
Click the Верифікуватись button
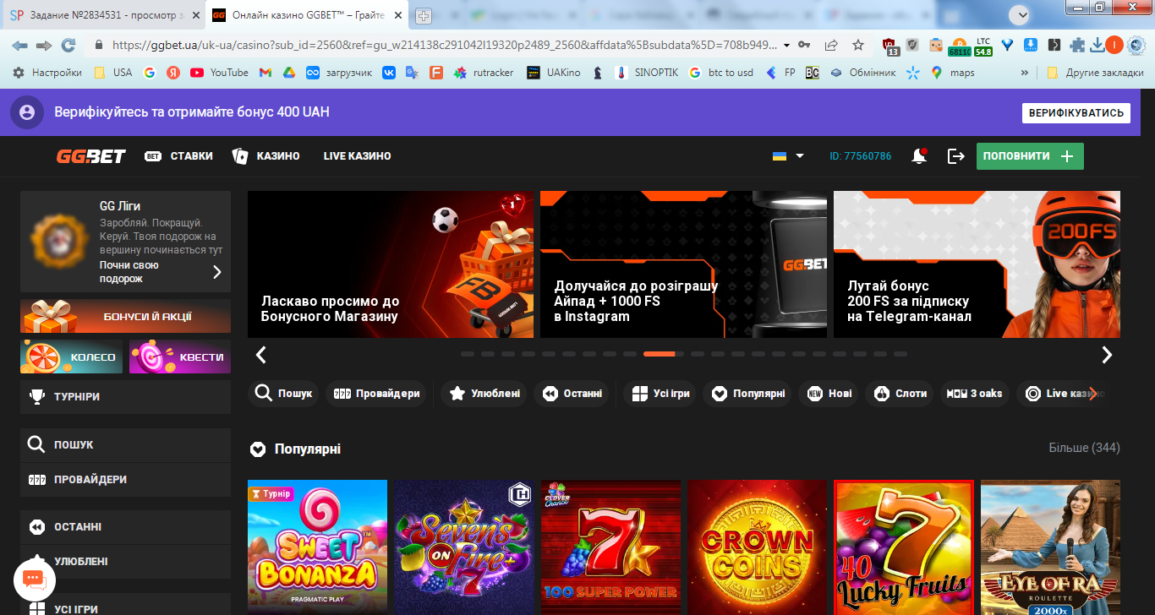click(1076, 112)
